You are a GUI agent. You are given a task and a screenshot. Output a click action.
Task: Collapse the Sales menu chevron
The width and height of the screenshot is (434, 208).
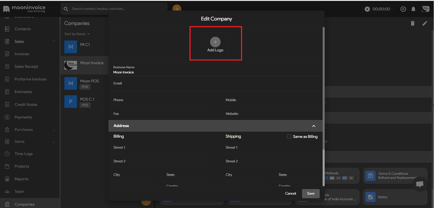point(53,41)
